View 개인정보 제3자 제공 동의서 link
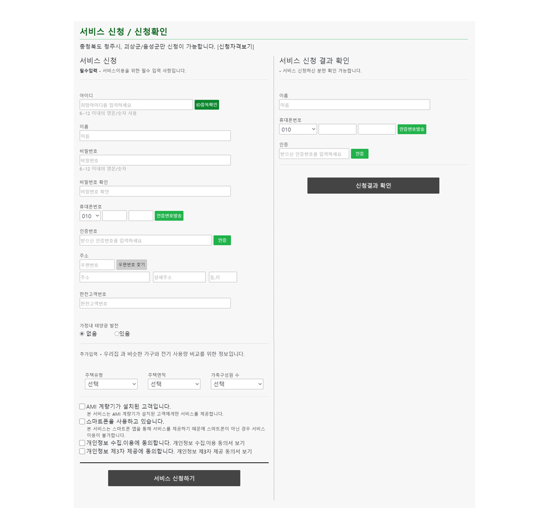Viewport: 550px width, 531px height. click(214, 451)
